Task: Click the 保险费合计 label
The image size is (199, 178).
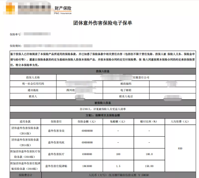Action: tap(25, 175)
